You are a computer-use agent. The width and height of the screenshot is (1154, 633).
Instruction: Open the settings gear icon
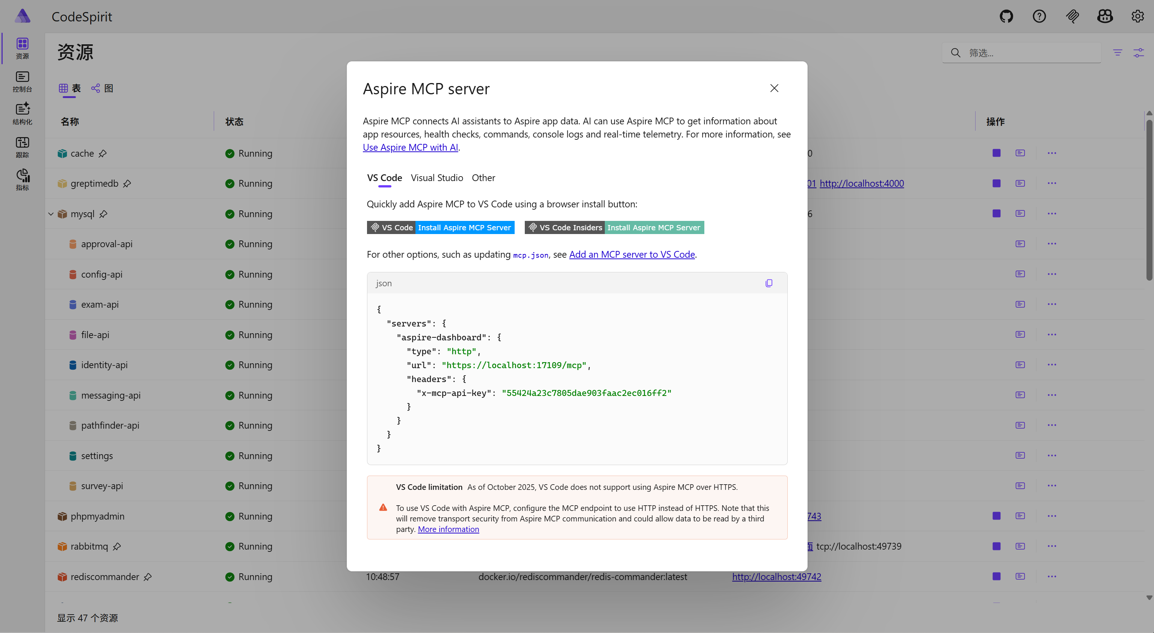tap(1137, 17)
